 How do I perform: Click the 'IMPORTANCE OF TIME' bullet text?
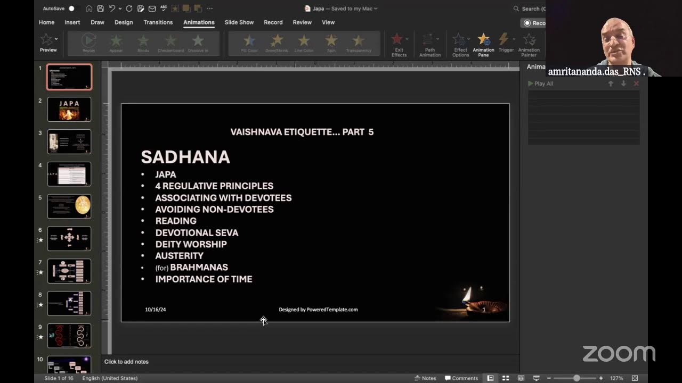pos(204,279)
